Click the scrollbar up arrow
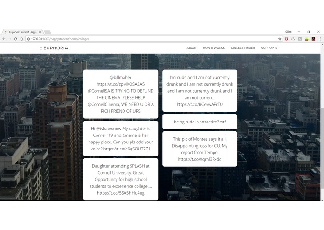Image resolution: width=324 pixels, height=230 pixels. (x=322, y=45)
